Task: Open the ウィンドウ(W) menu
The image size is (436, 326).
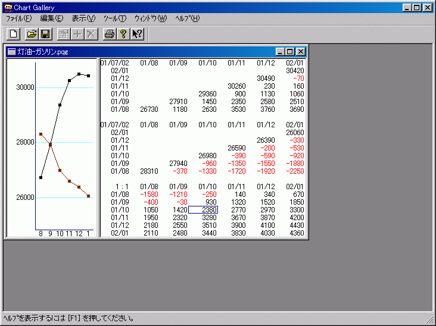Action: [x=151, y=18]
